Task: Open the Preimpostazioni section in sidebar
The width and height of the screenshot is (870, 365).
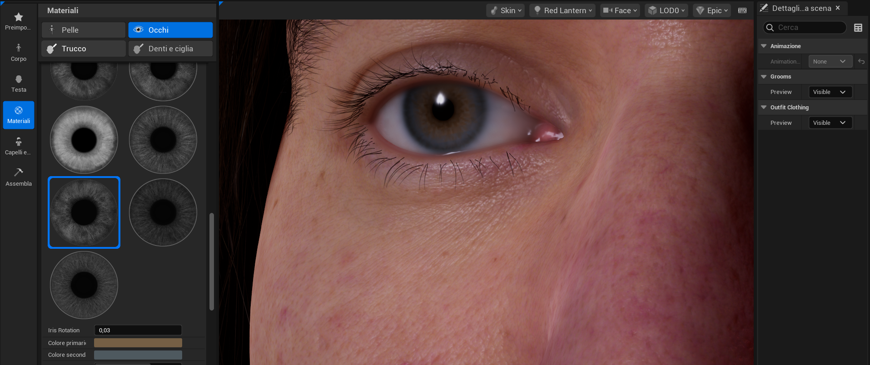Action: click(x=19, y=21)
